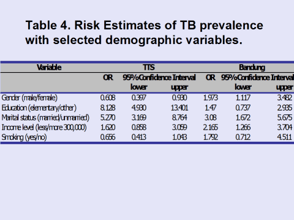Viewport: 294px width, 220px height.
Task: Select the Variable column header
Action: pyautogui.click(x=49, y=67)
